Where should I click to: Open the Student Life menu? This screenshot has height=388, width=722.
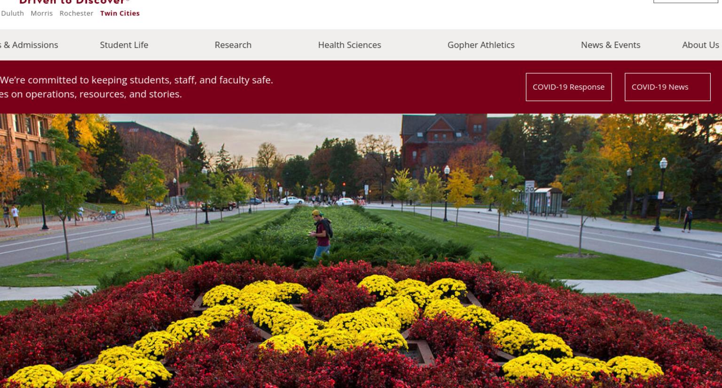point(124,45)
